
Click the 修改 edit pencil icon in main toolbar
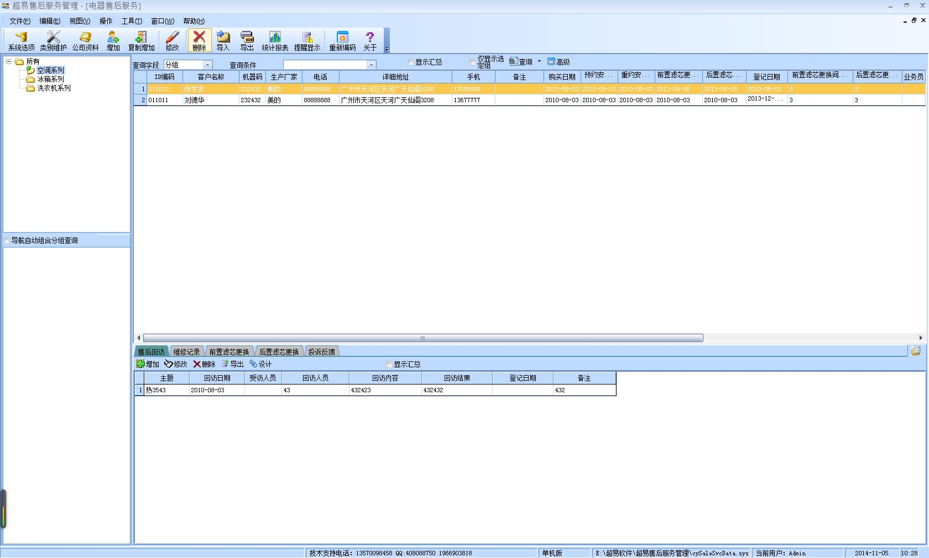coord(172,41)
